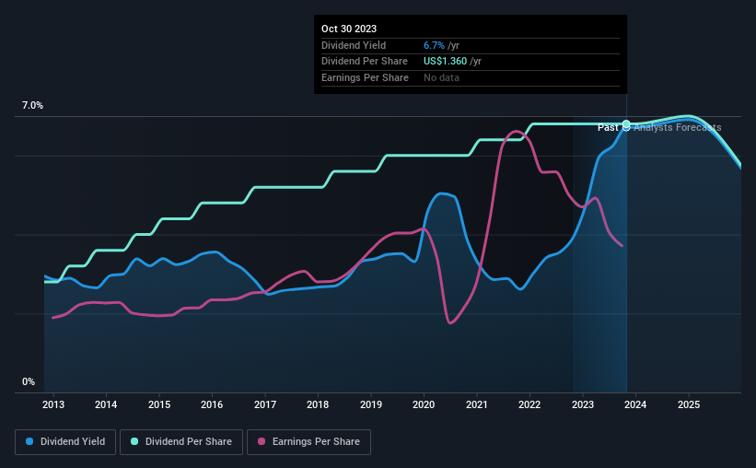Viewport: 756px width, 468px height.
Task: Click Dividend Yield row label in tooltip
Action: tap(354, 45)
